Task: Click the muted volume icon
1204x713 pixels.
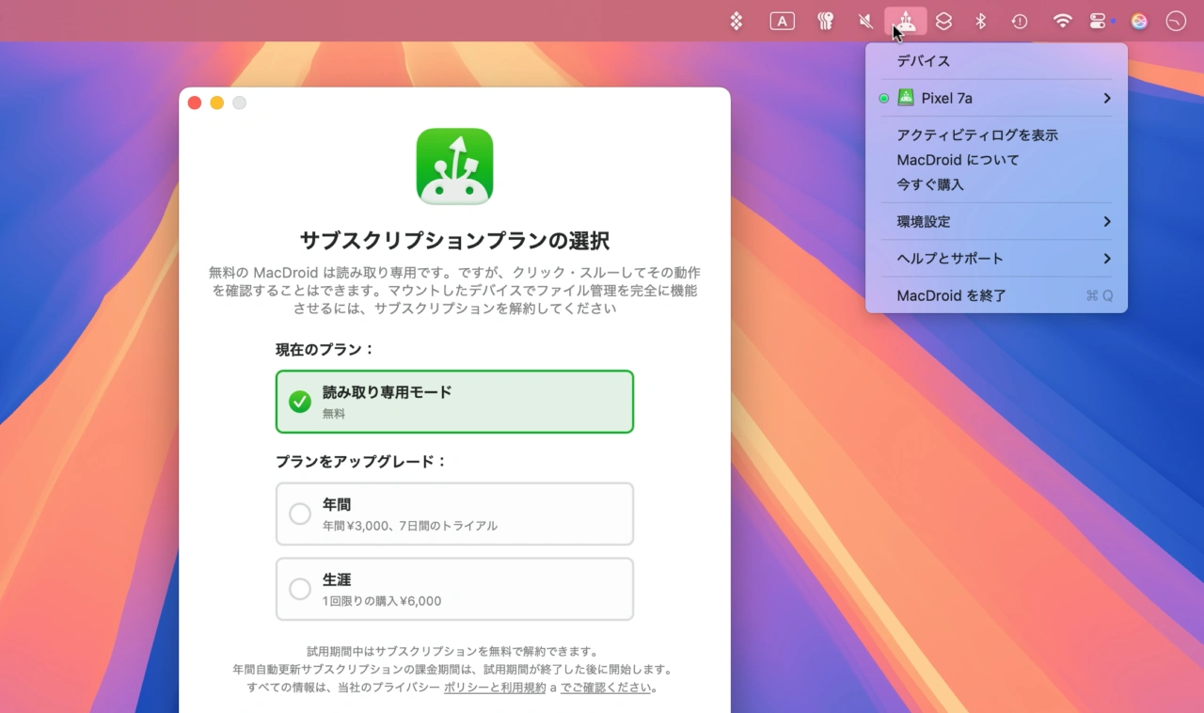Action: point(865,21)
